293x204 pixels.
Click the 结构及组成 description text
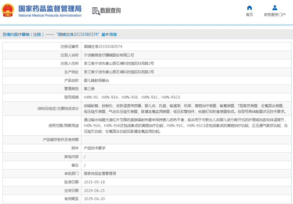point(185,109)
